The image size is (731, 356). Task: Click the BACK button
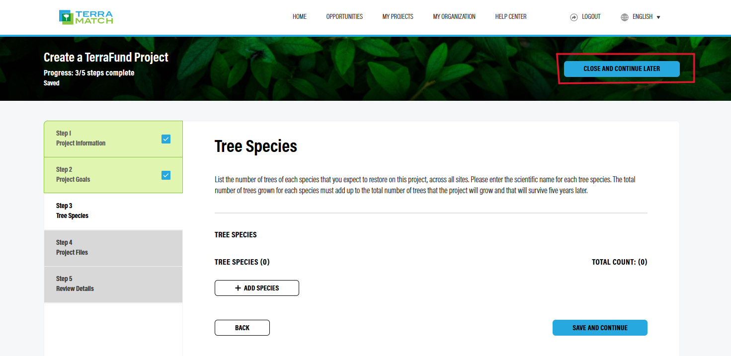pyautogui.click(x=242, y=328)
